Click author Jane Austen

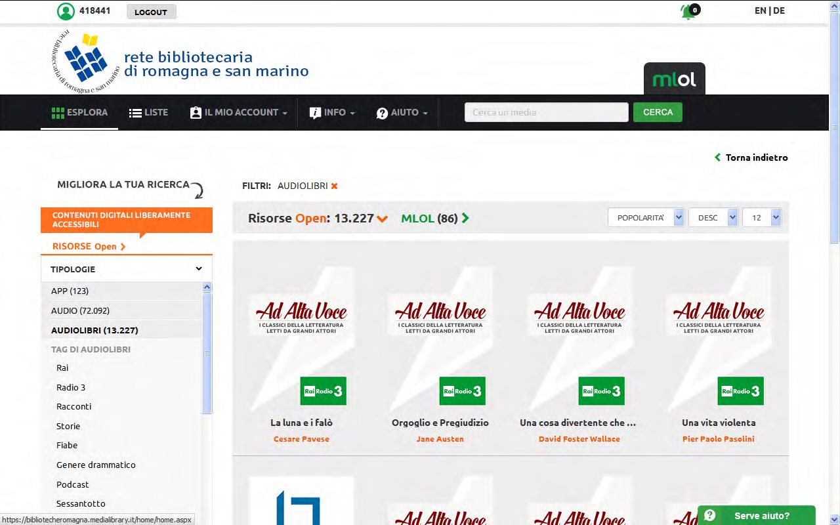click(440, 439)
